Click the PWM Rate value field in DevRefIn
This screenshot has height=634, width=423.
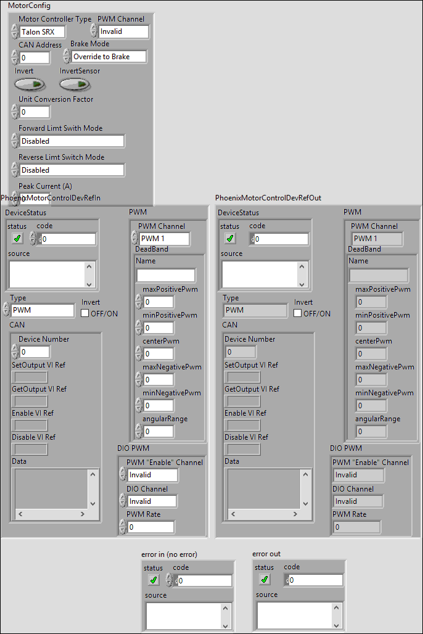click(151, 527)
